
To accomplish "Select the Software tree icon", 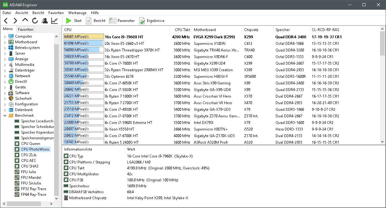I will (11, 93).
